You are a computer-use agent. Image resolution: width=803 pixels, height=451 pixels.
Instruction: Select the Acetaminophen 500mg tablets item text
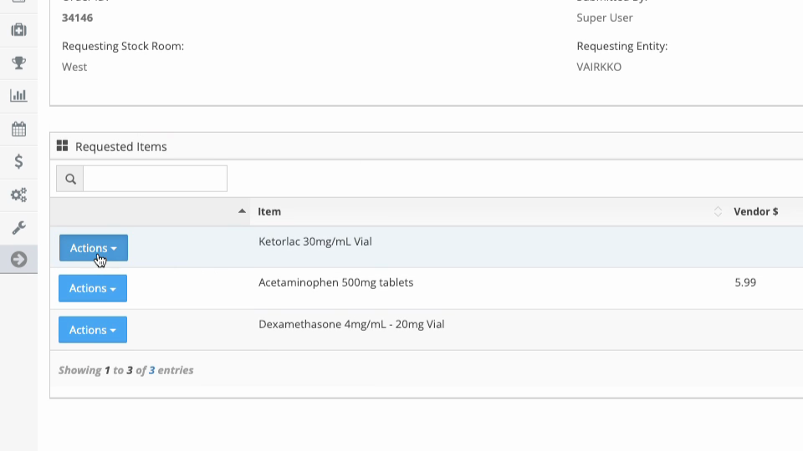335,282
